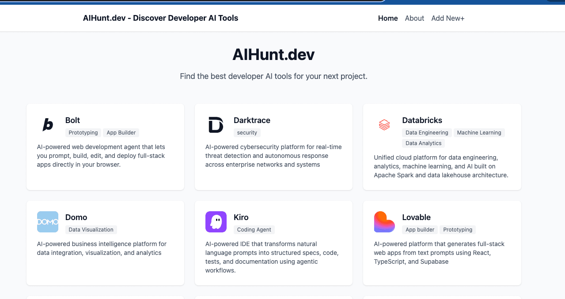The image size is (565, 299).
Task: Select the Machine Learning tag on Databricks
Action: (479, 132)
